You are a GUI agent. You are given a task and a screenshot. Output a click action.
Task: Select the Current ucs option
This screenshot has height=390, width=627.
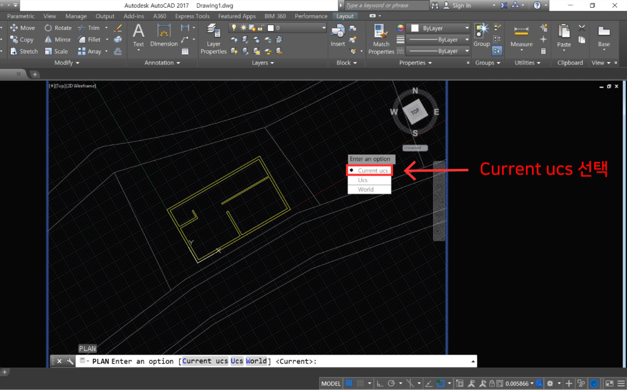pyautogui.click(x=369, y=170)
